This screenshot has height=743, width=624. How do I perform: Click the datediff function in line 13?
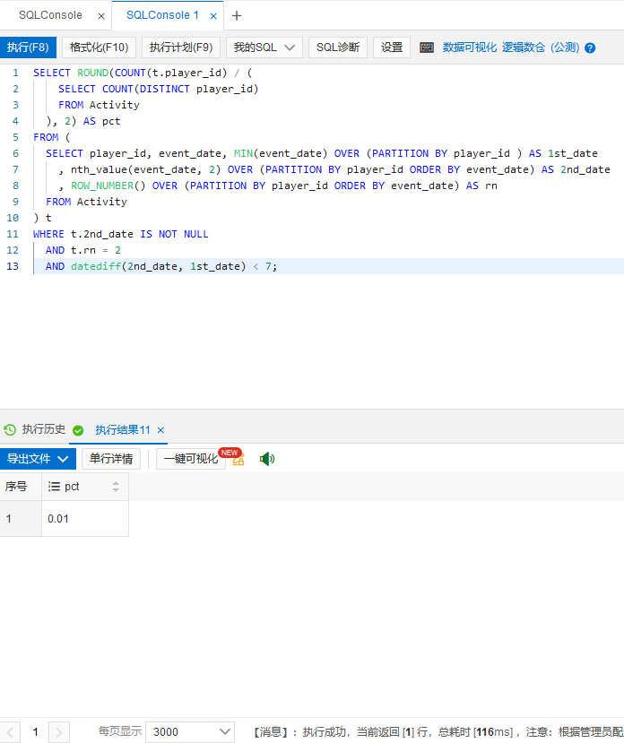coord(96,266)
